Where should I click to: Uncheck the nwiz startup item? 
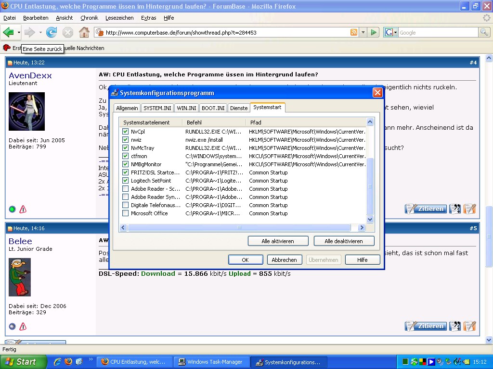point(126,140)
